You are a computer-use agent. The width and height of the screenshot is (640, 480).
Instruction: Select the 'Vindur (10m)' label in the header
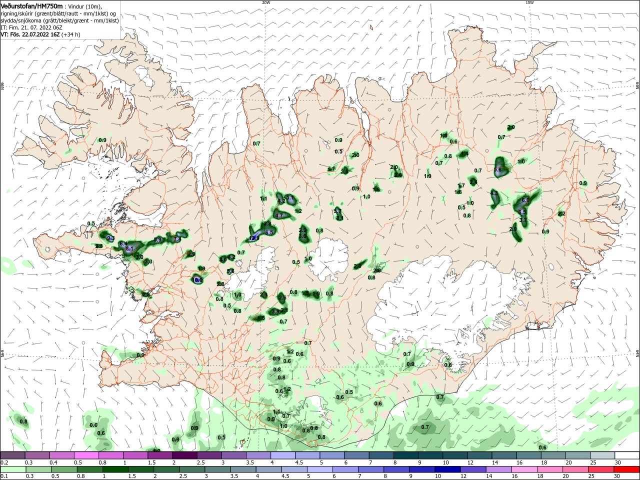point(84,6)
